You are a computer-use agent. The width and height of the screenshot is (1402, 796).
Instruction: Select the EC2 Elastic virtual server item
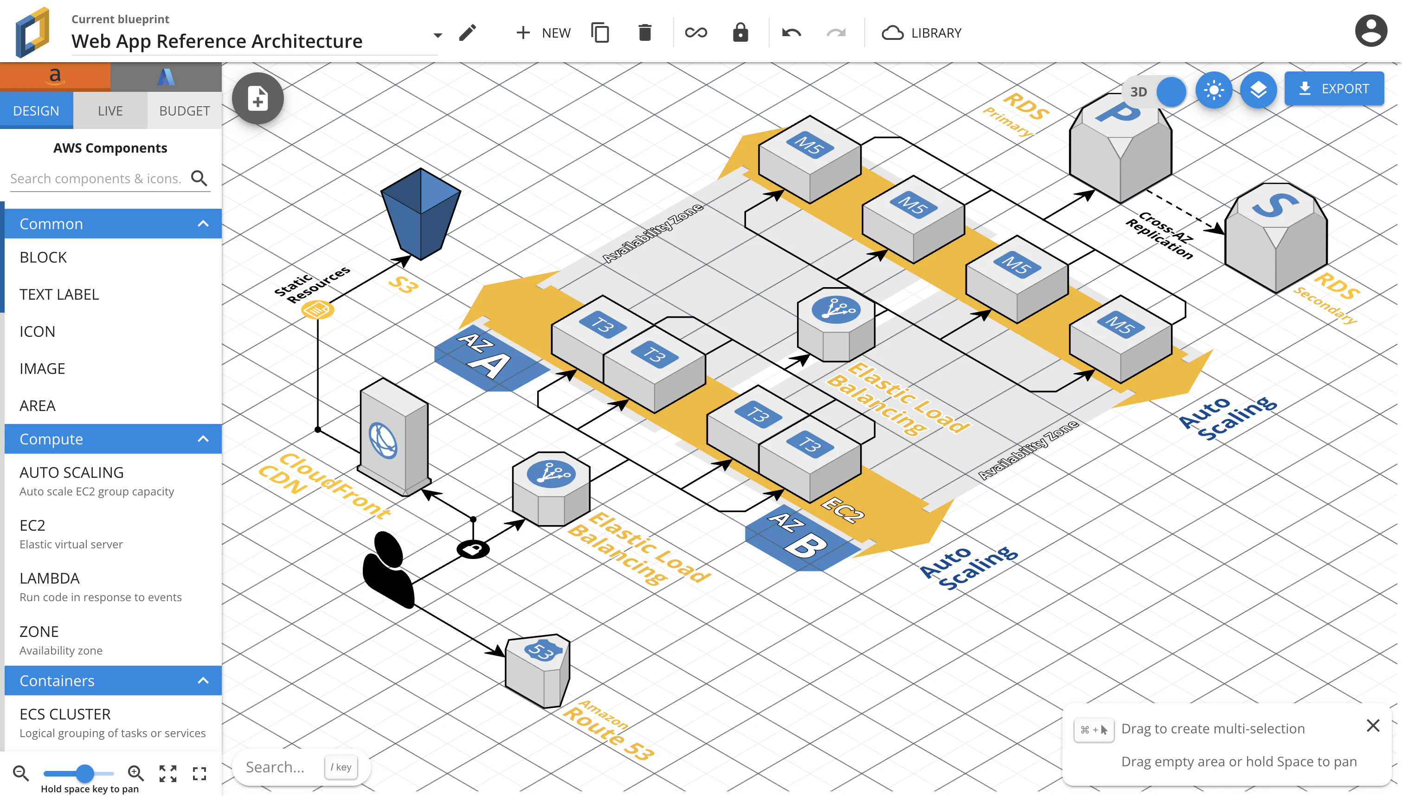(113, 533)
